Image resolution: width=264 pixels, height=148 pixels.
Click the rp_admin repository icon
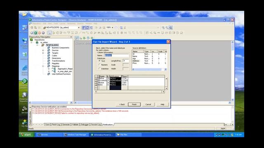coord(37,42)
